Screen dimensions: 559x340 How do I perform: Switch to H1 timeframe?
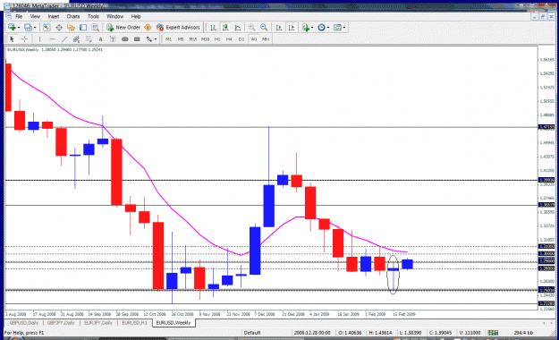pos(217,39)
